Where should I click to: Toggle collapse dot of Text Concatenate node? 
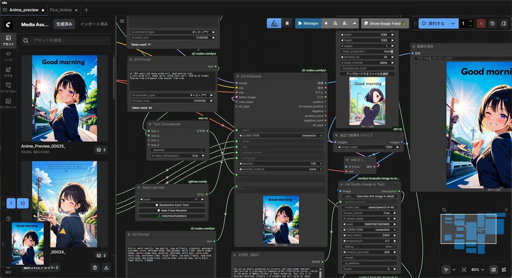150,124
